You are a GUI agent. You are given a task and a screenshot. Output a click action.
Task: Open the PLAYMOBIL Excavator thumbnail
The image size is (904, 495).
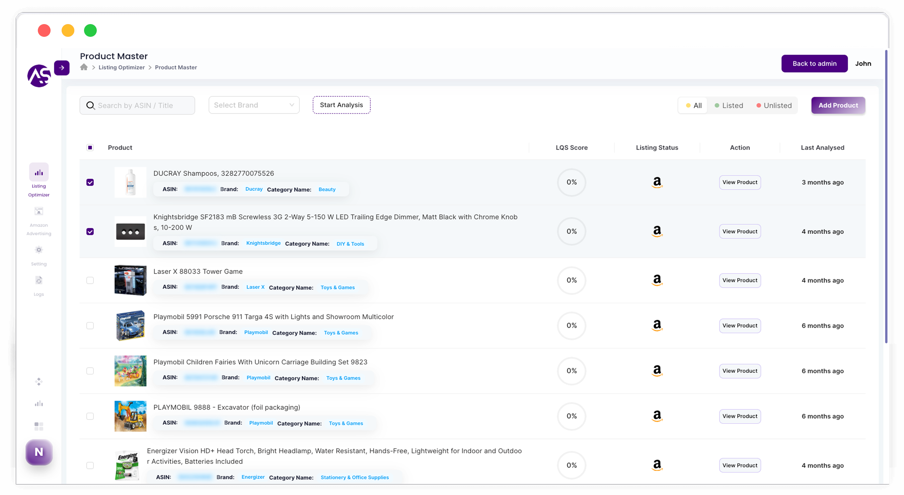(130, 416)
